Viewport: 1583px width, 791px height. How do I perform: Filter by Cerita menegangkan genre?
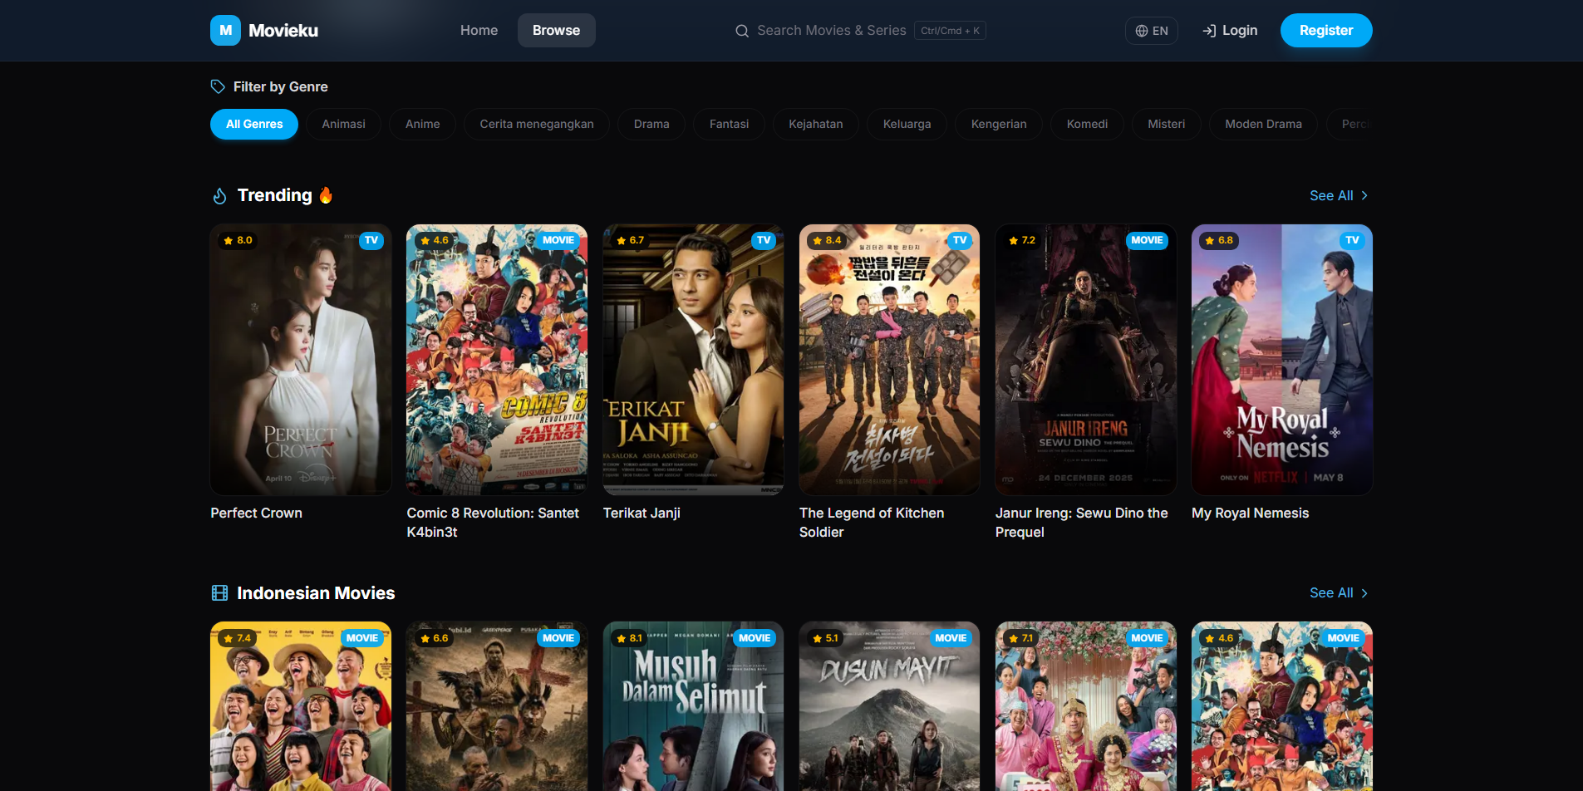click(x=537, y=124)
